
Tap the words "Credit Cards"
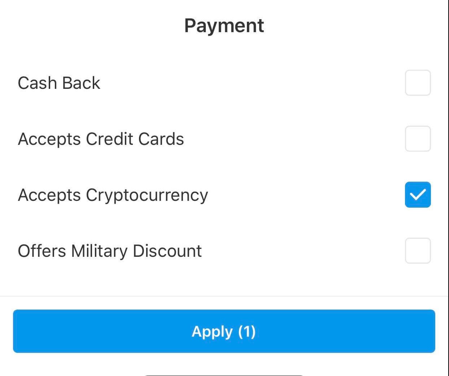click(x=135, y=139)
